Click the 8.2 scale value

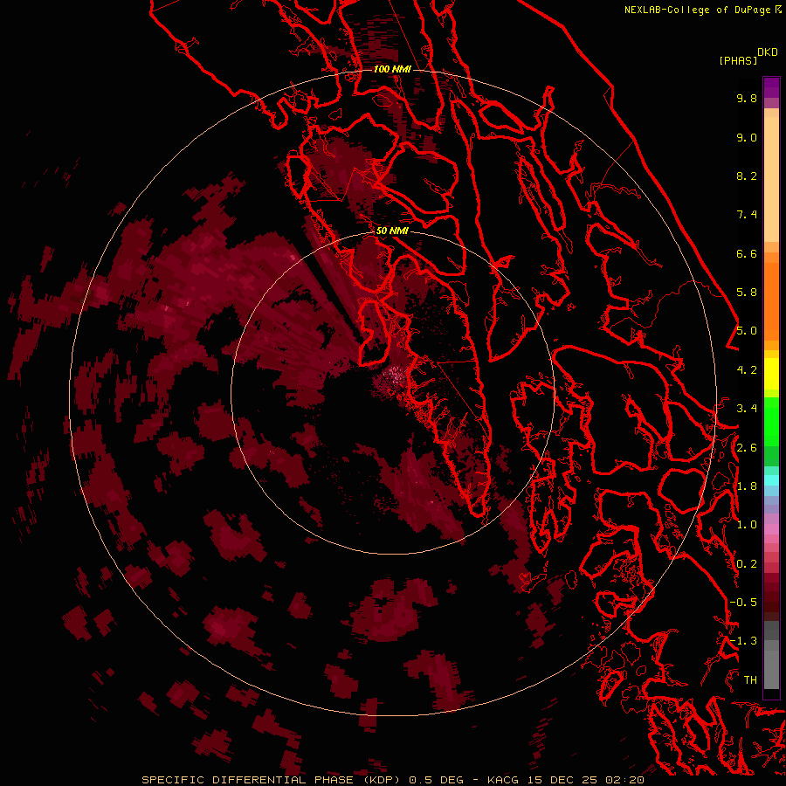747,176
